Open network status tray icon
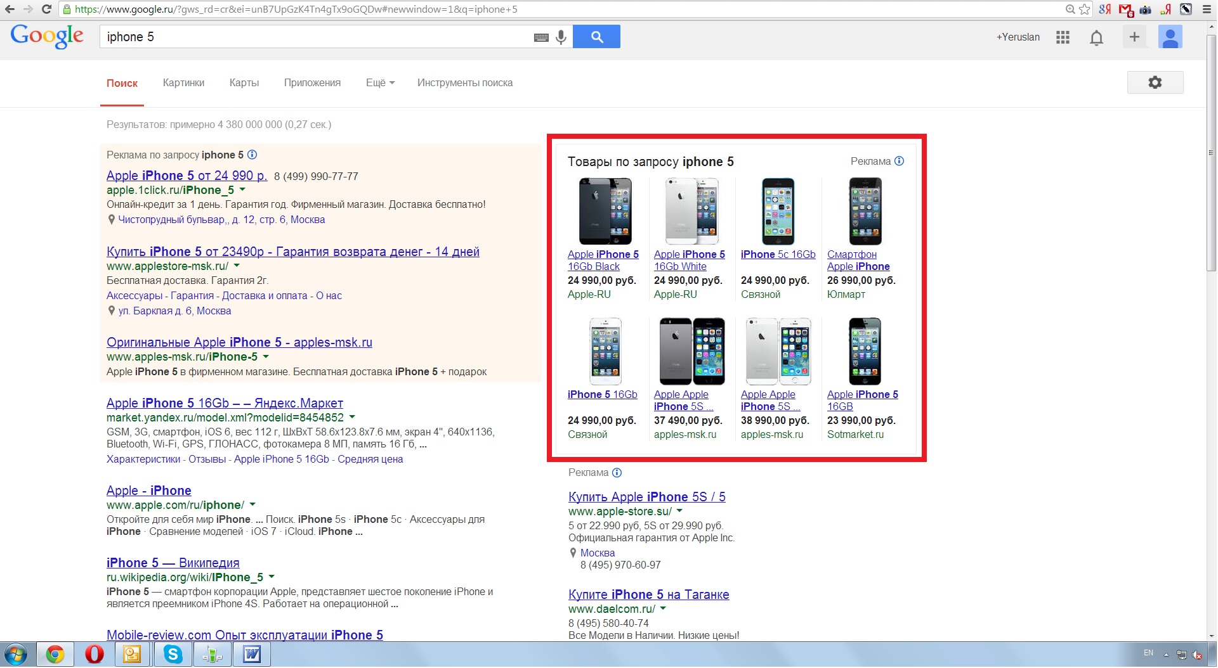This screenshot has width=1218, height=668. coord(1181,655)
